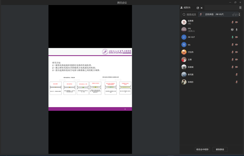Image resolution: width=244 pixels, height=156 pixels.
Task: Click JW-XUT's green active microphone icon
Action: click(233, 37)
